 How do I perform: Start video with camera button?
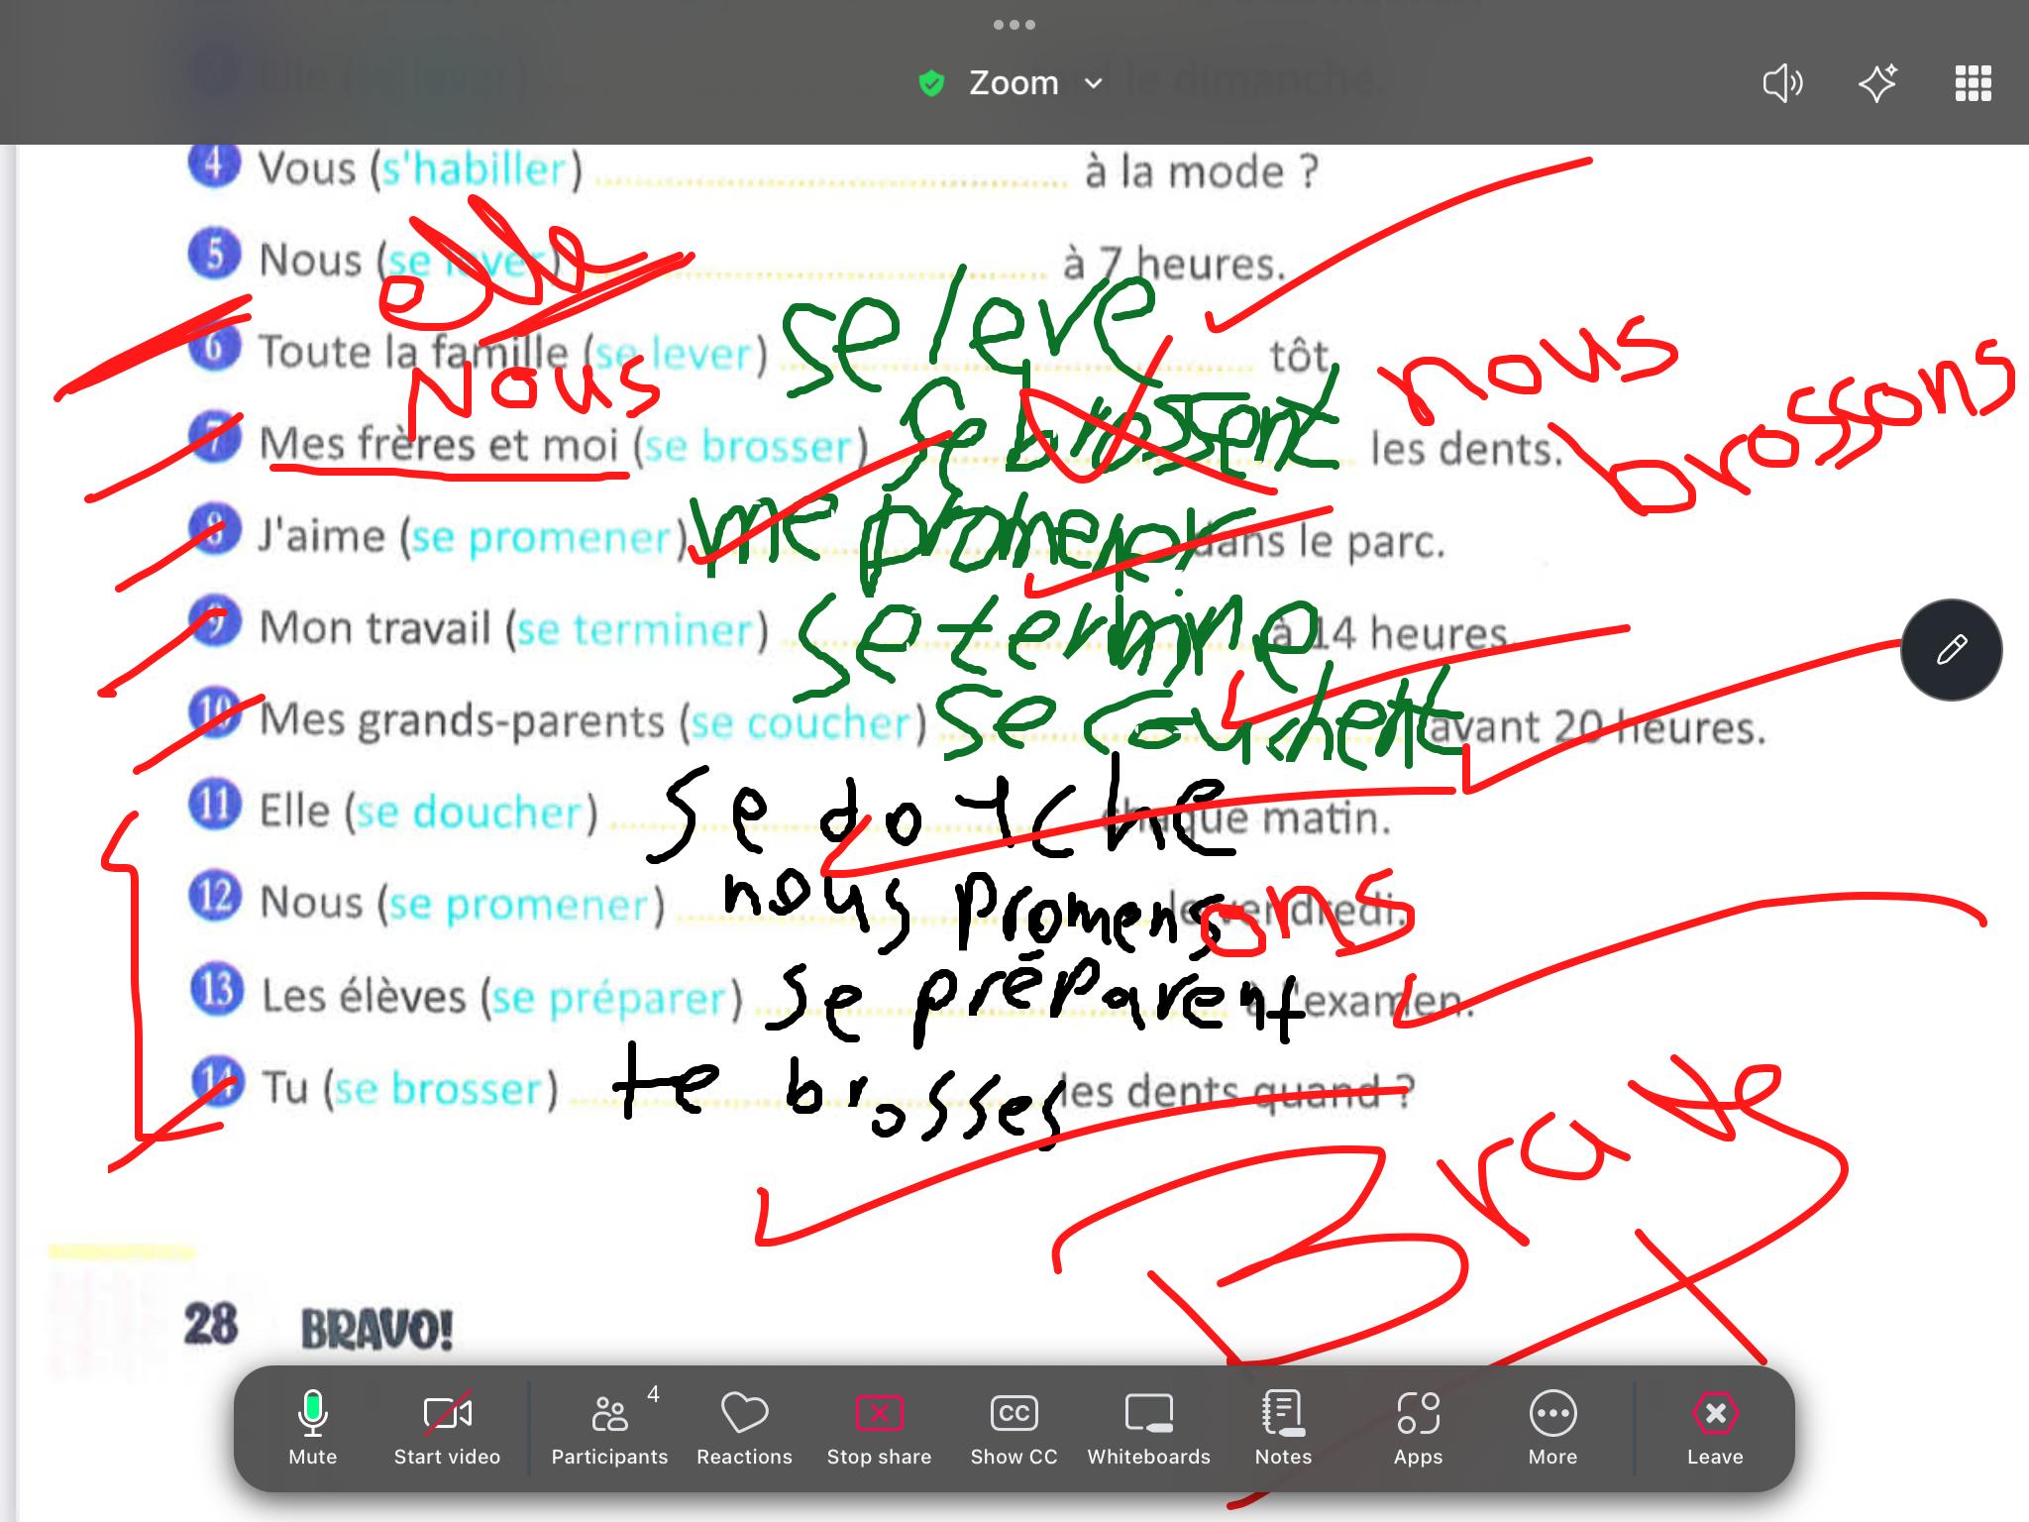click(447, 1427)
